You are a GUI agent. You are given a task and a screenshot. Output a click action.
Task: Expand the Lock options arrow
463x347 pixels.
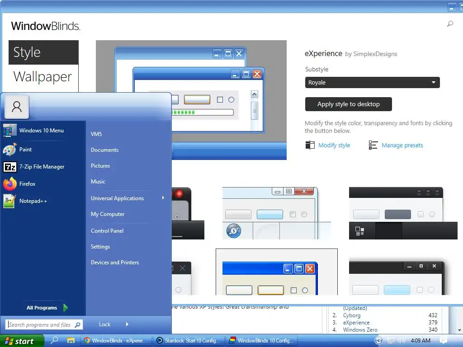point(127,324)
